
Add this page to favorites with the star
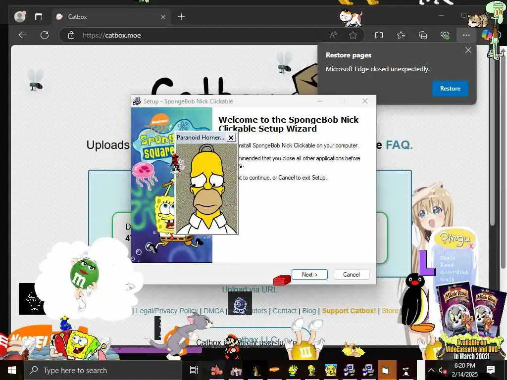tap(353, 35)
